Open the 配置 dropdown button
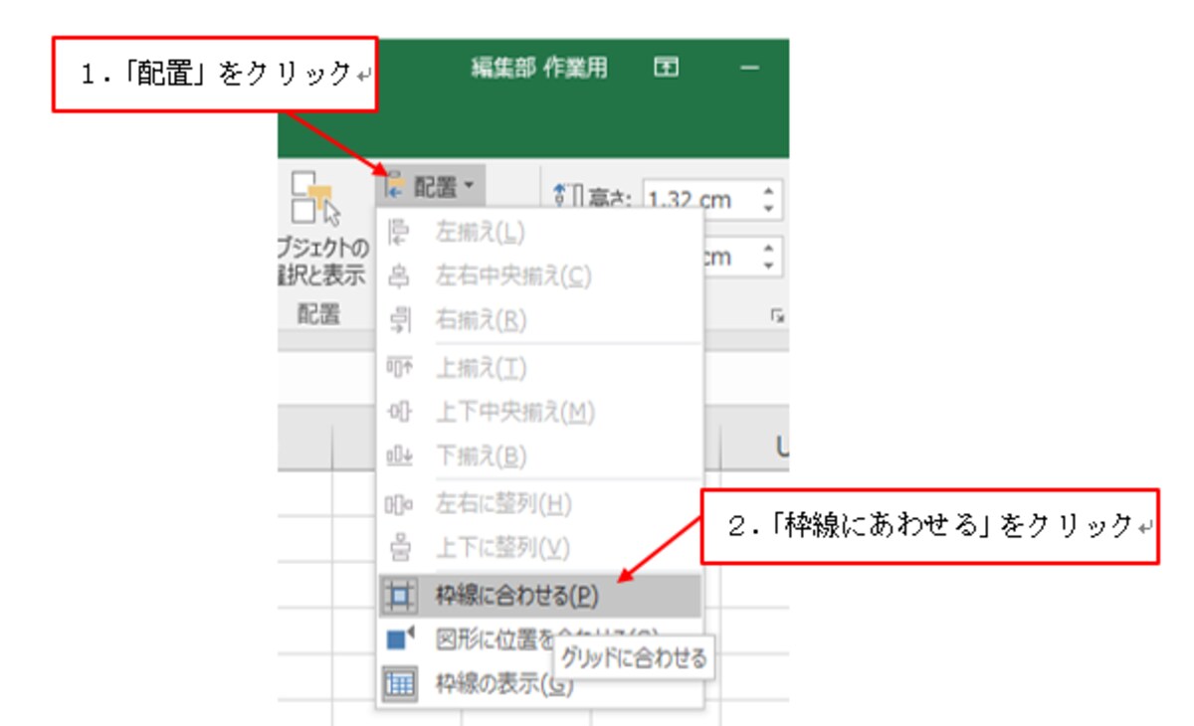This screenshot has height=726, width=1194. click(x=431, y=186)
